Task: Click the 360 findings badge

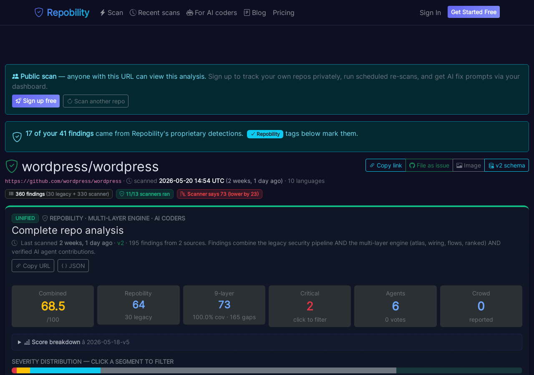Action: point(59,194)
